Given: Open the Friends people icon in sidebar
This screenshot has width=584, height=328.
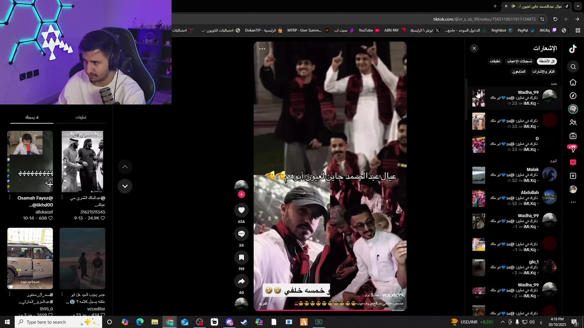Looking at the screenshot, I should click(573, 123).
